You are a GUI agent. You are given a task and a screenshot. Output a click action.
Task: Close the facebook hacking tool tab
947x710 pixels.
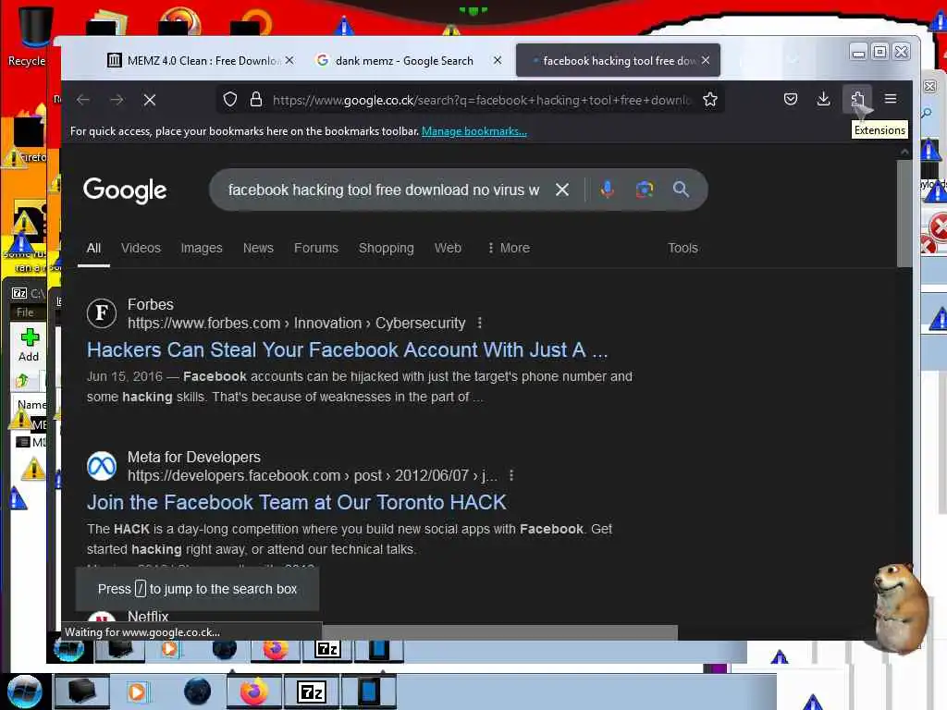[x=706, y=60]
